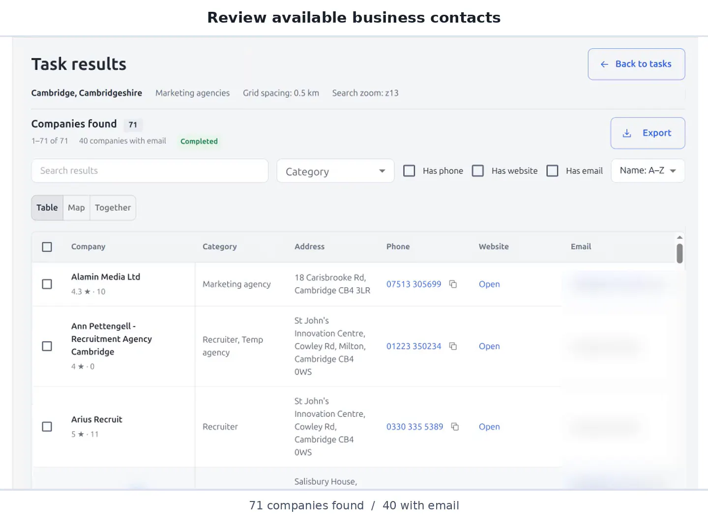The width and height of the screenshot is (708, 531).
Task: Copy phone number 0330 335 5389
Action: pyautogui.click(x=455, y=427)
